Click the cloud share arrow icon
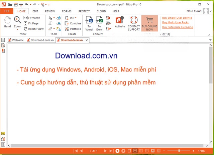 click(59, 23)
